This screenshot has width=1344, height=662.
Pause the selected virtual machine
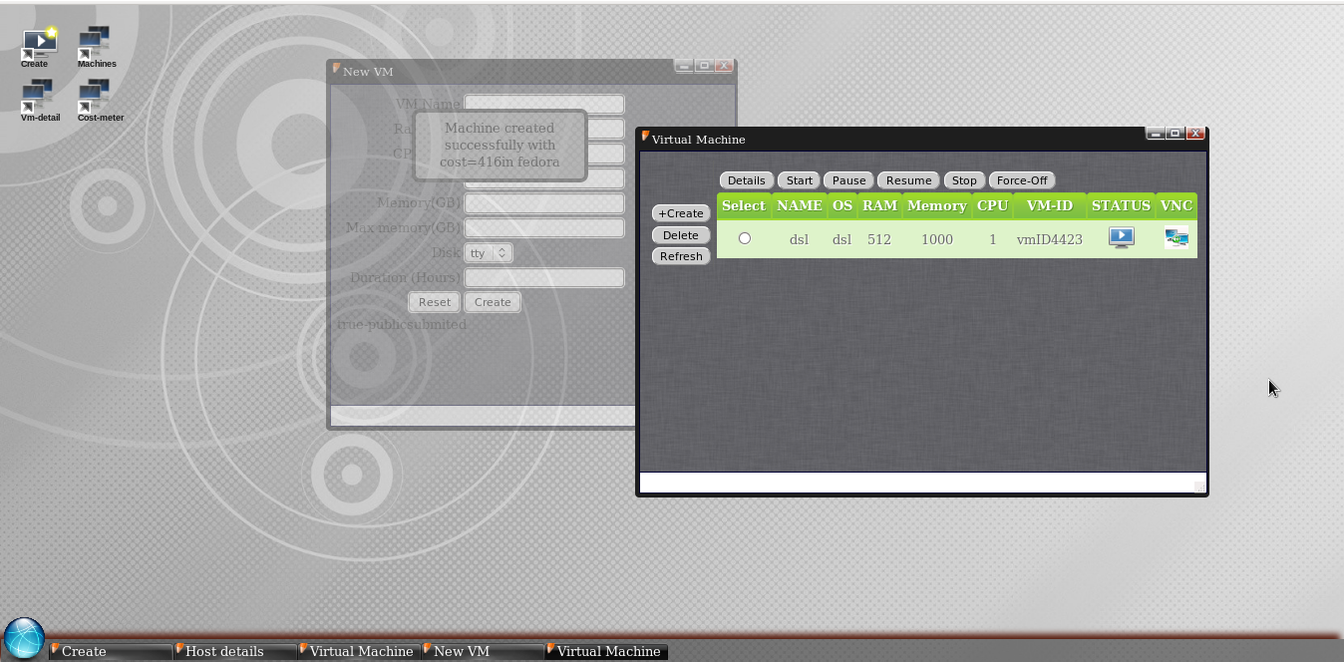[x=847, y=179]
